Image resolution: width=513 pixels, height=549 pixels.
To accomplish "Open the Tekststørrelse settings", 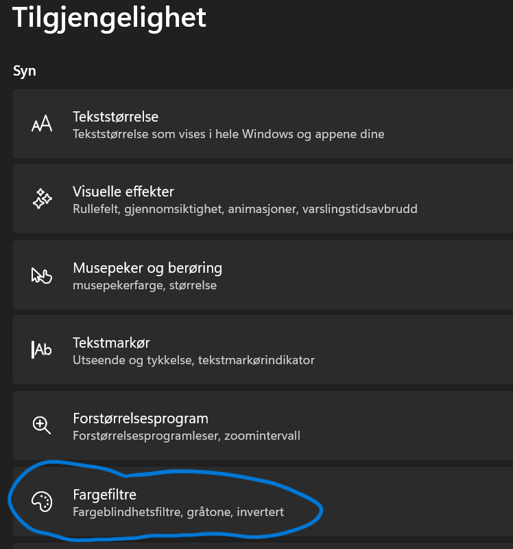I will [x=115, y=117].
